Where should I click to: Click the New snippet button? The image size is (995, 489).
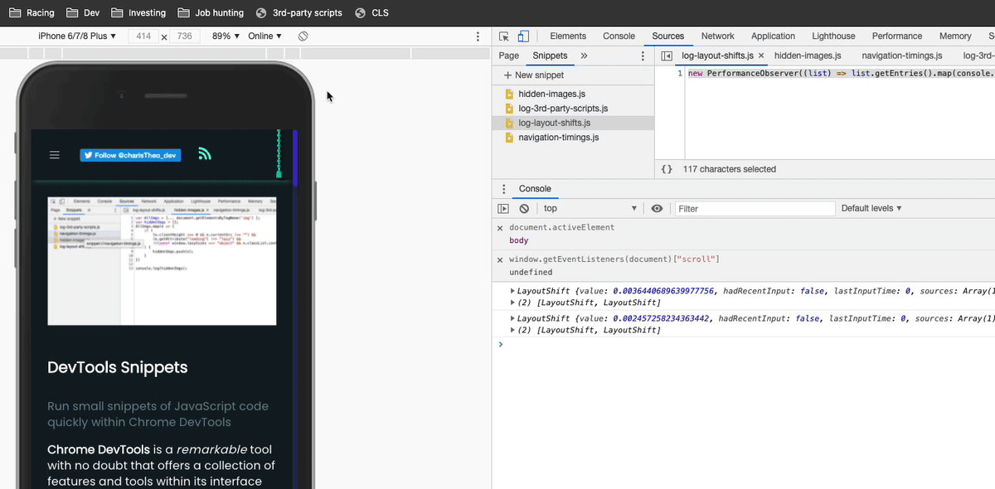click(533, 75)
